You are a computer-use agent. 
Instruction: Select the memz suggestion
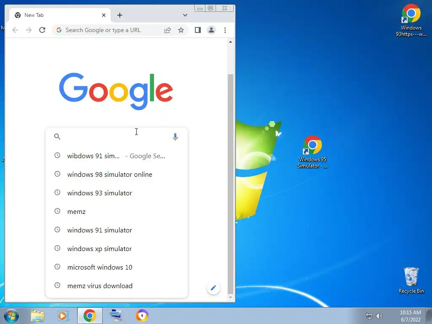coord(116,212)
